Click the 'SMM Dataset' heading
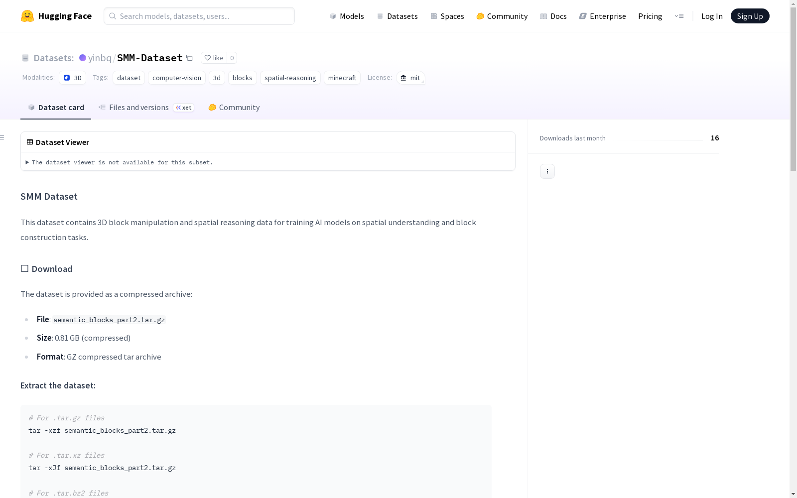797x498 pixels. point(49,196)
